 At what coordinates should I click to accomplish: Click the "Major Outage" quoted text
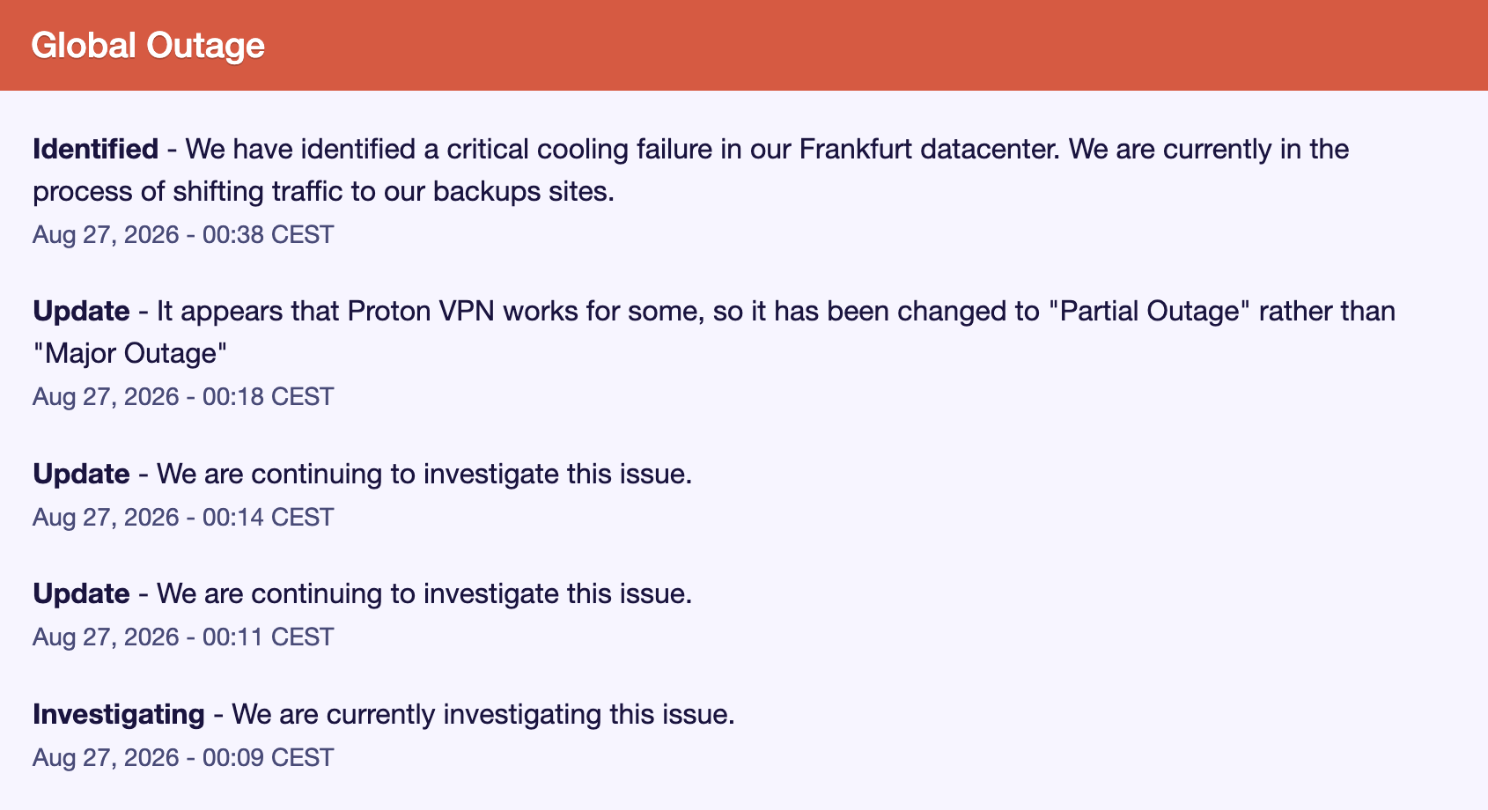tap(130, 354)
